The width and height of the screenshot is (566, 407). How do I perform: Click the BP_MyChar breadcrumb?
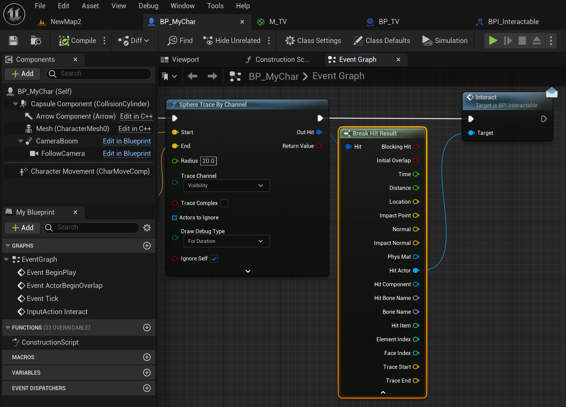click(x=274, y=76)
